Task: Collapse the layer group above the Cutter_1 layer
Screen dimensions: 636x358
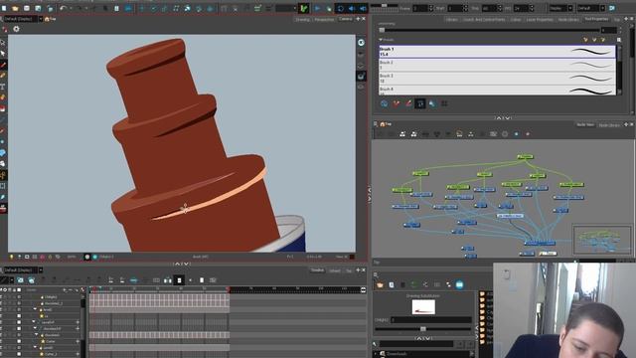Action: 35,348
